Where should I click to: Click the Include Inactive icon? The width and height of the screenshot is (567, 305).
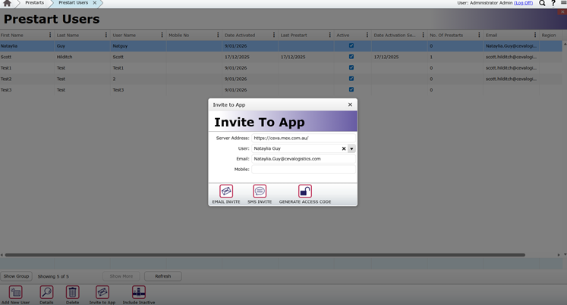(x=138, y=292)
